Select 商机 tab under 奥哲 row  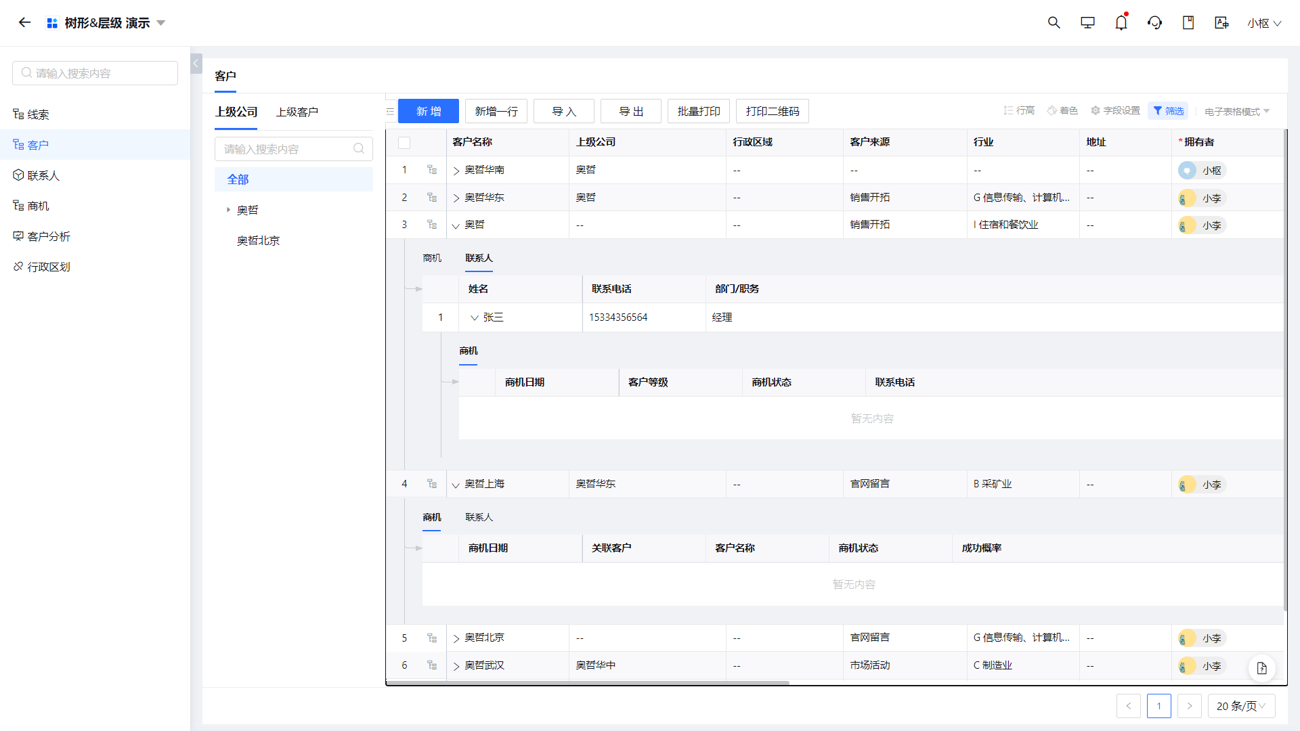[x=432, y=258]
